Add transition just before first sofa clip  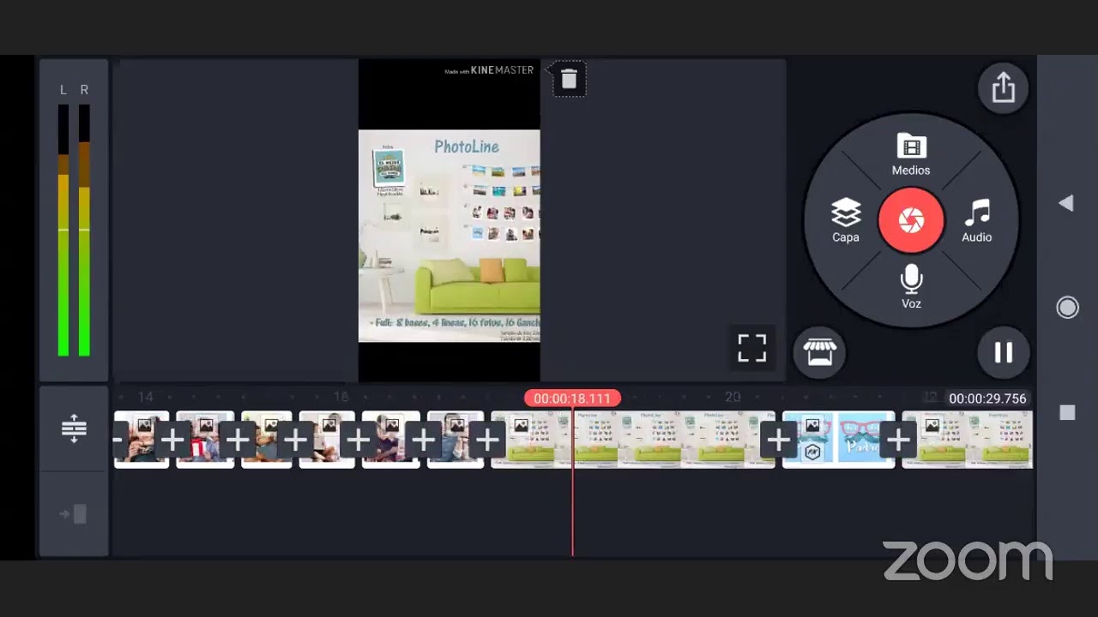coord(487,440)
